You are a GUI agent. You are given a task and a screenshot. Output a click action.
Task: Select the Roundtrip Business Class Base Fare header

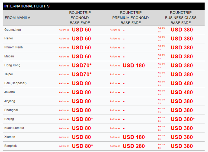pos(181,18)
